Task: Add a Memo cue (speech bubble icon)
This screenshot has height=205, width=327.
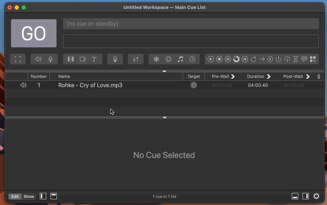Action: 304,59
